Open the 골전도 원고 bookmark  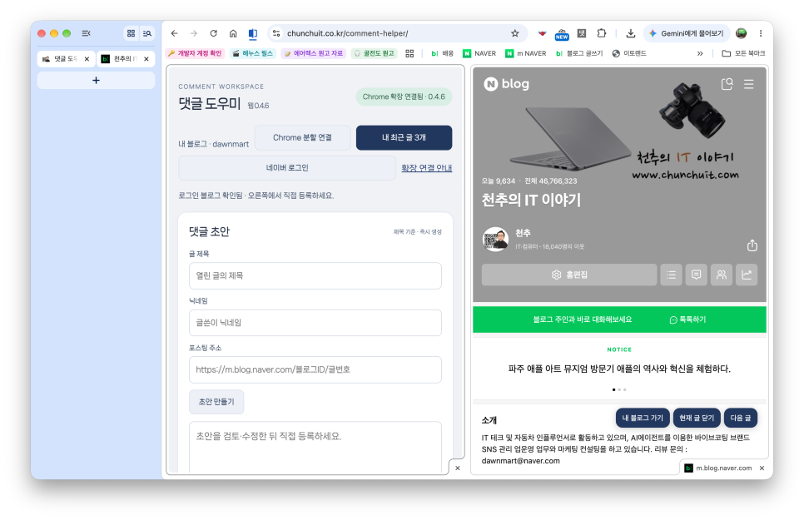tap(375, 53)
